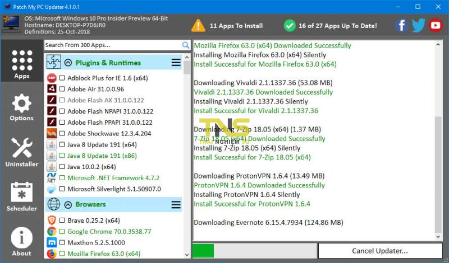Click the Adobe Shockwave icon

point(52,133)
